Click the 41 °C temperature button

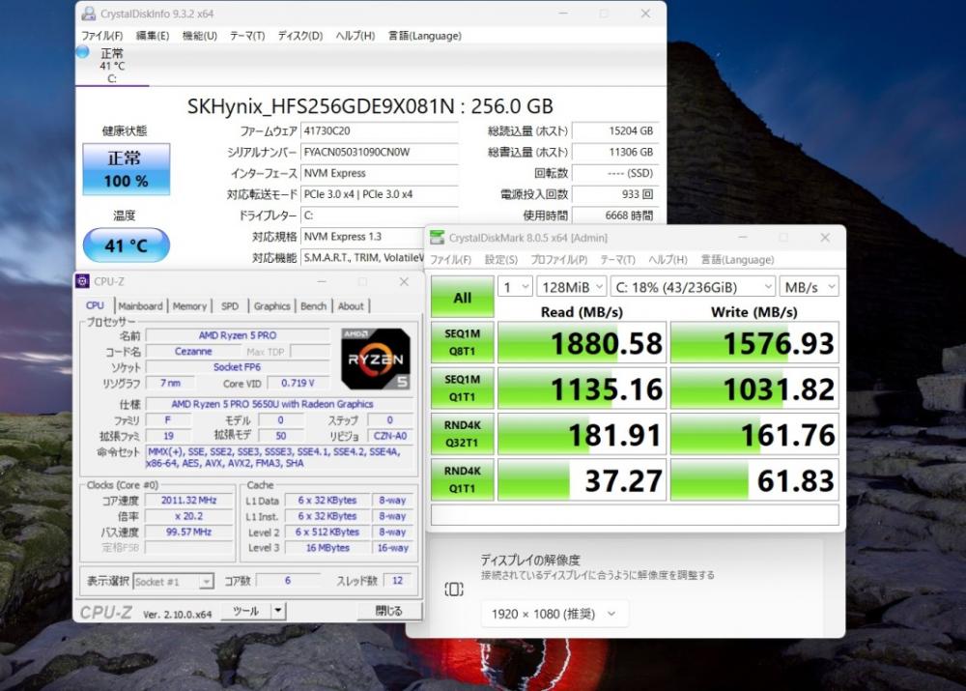(x=127, y=245)
